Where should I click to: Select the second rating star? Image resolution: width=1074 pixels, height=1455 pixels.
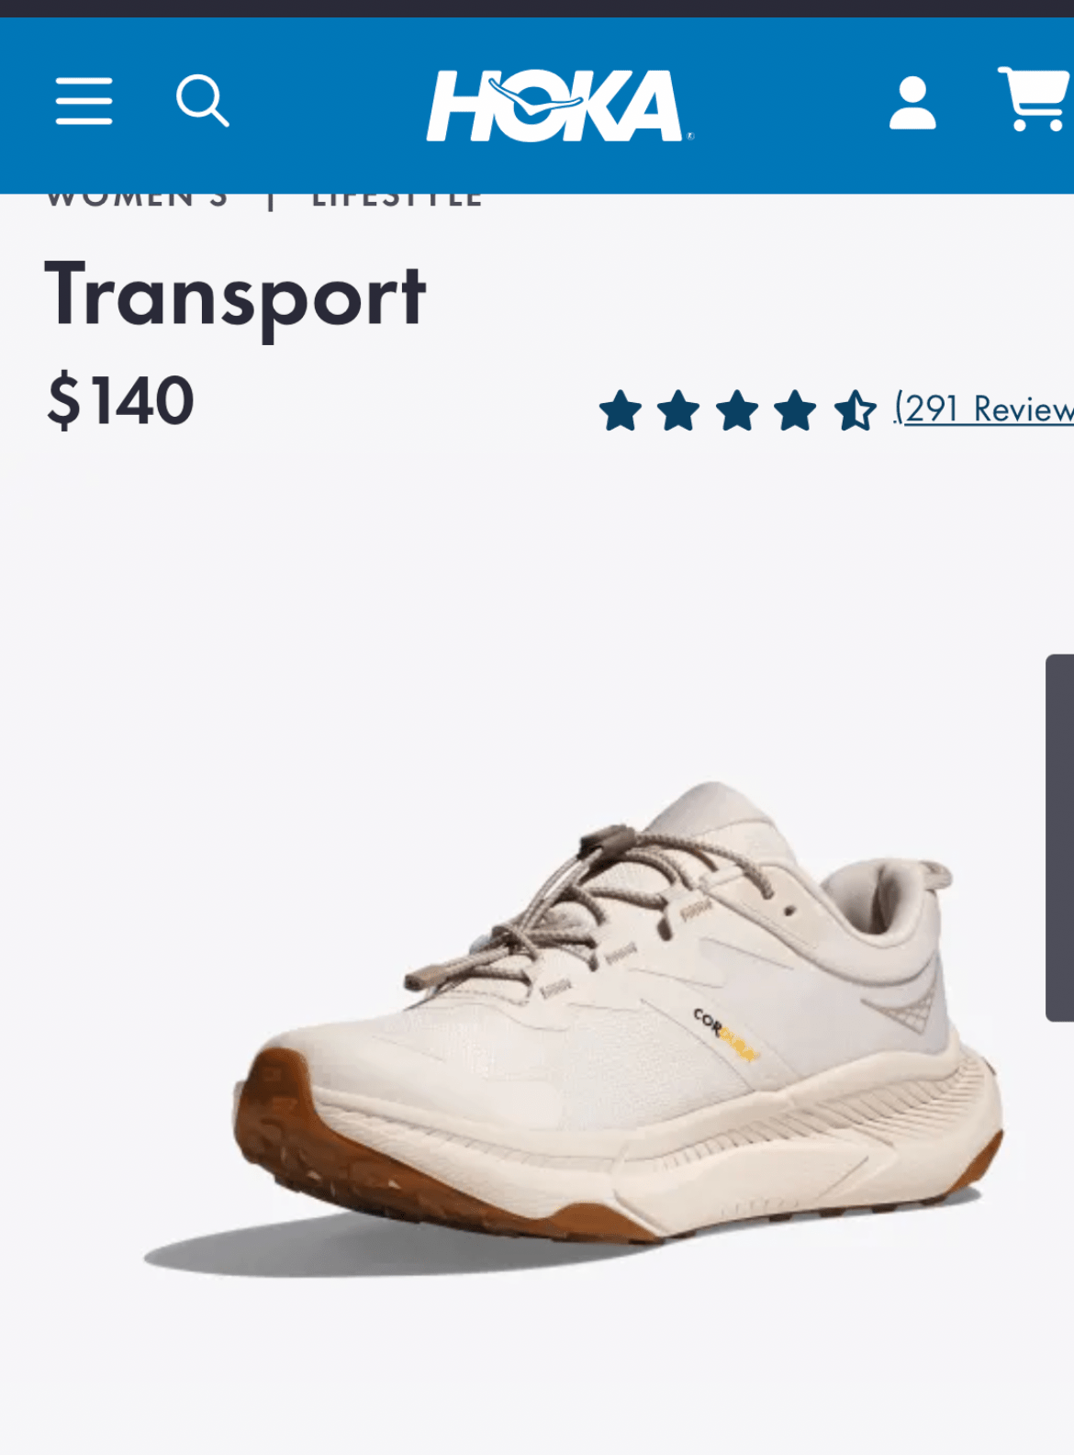(x=678, y=410)
